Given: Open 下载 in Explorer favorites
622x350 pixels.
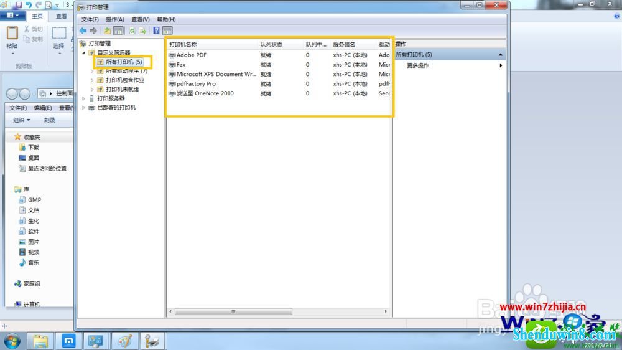Looking at the screenshot, I should pyautogui.click(x=34, y=148).
